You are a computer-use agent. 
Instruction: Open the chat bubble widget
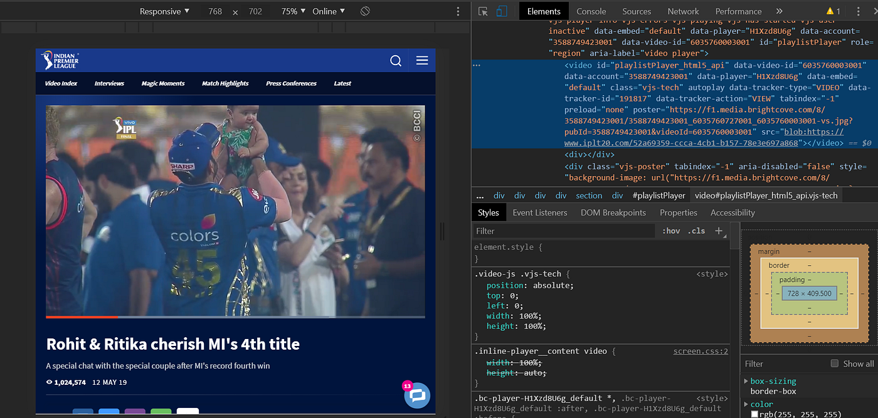[417, 395]
